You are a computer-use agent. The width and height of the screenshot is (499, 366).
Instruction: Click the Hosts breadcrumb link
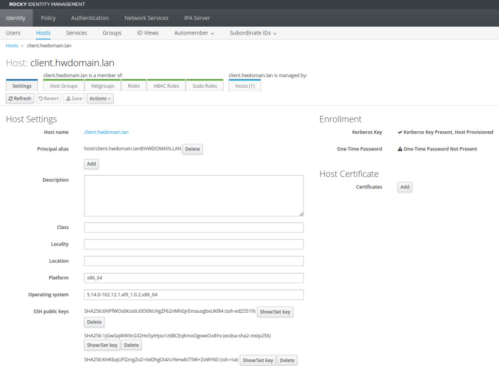(x=12, y=46)
